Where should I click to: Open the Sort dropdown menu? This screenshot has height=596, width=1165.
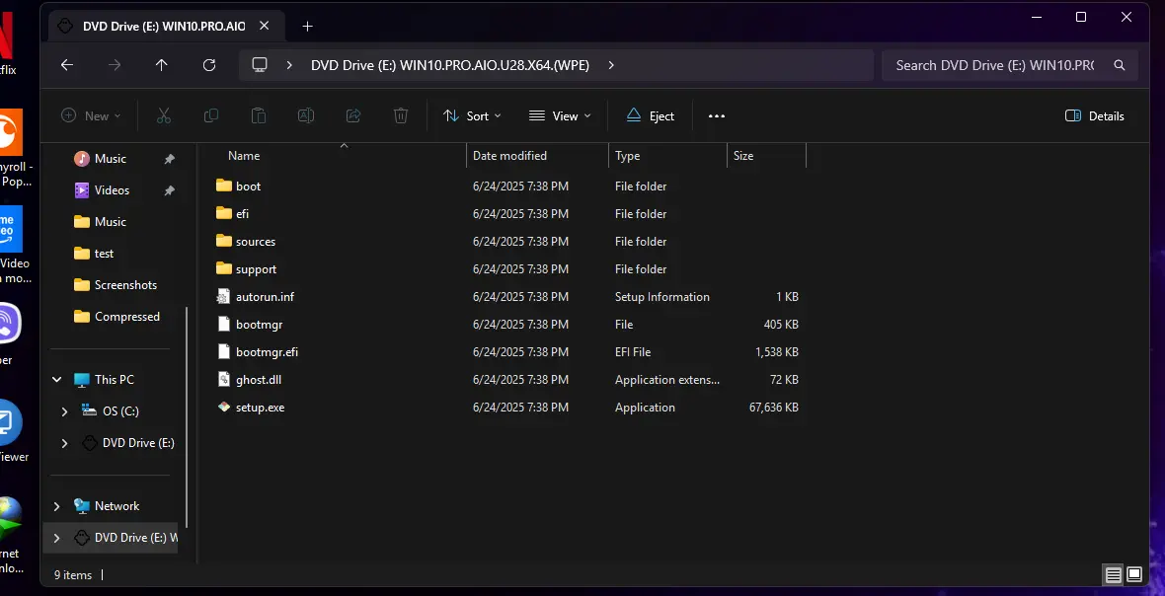[x=473, y=115]
